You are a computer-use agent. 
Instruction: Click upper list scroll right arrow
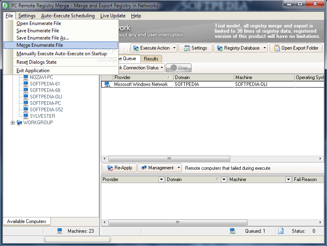(320, 158)
